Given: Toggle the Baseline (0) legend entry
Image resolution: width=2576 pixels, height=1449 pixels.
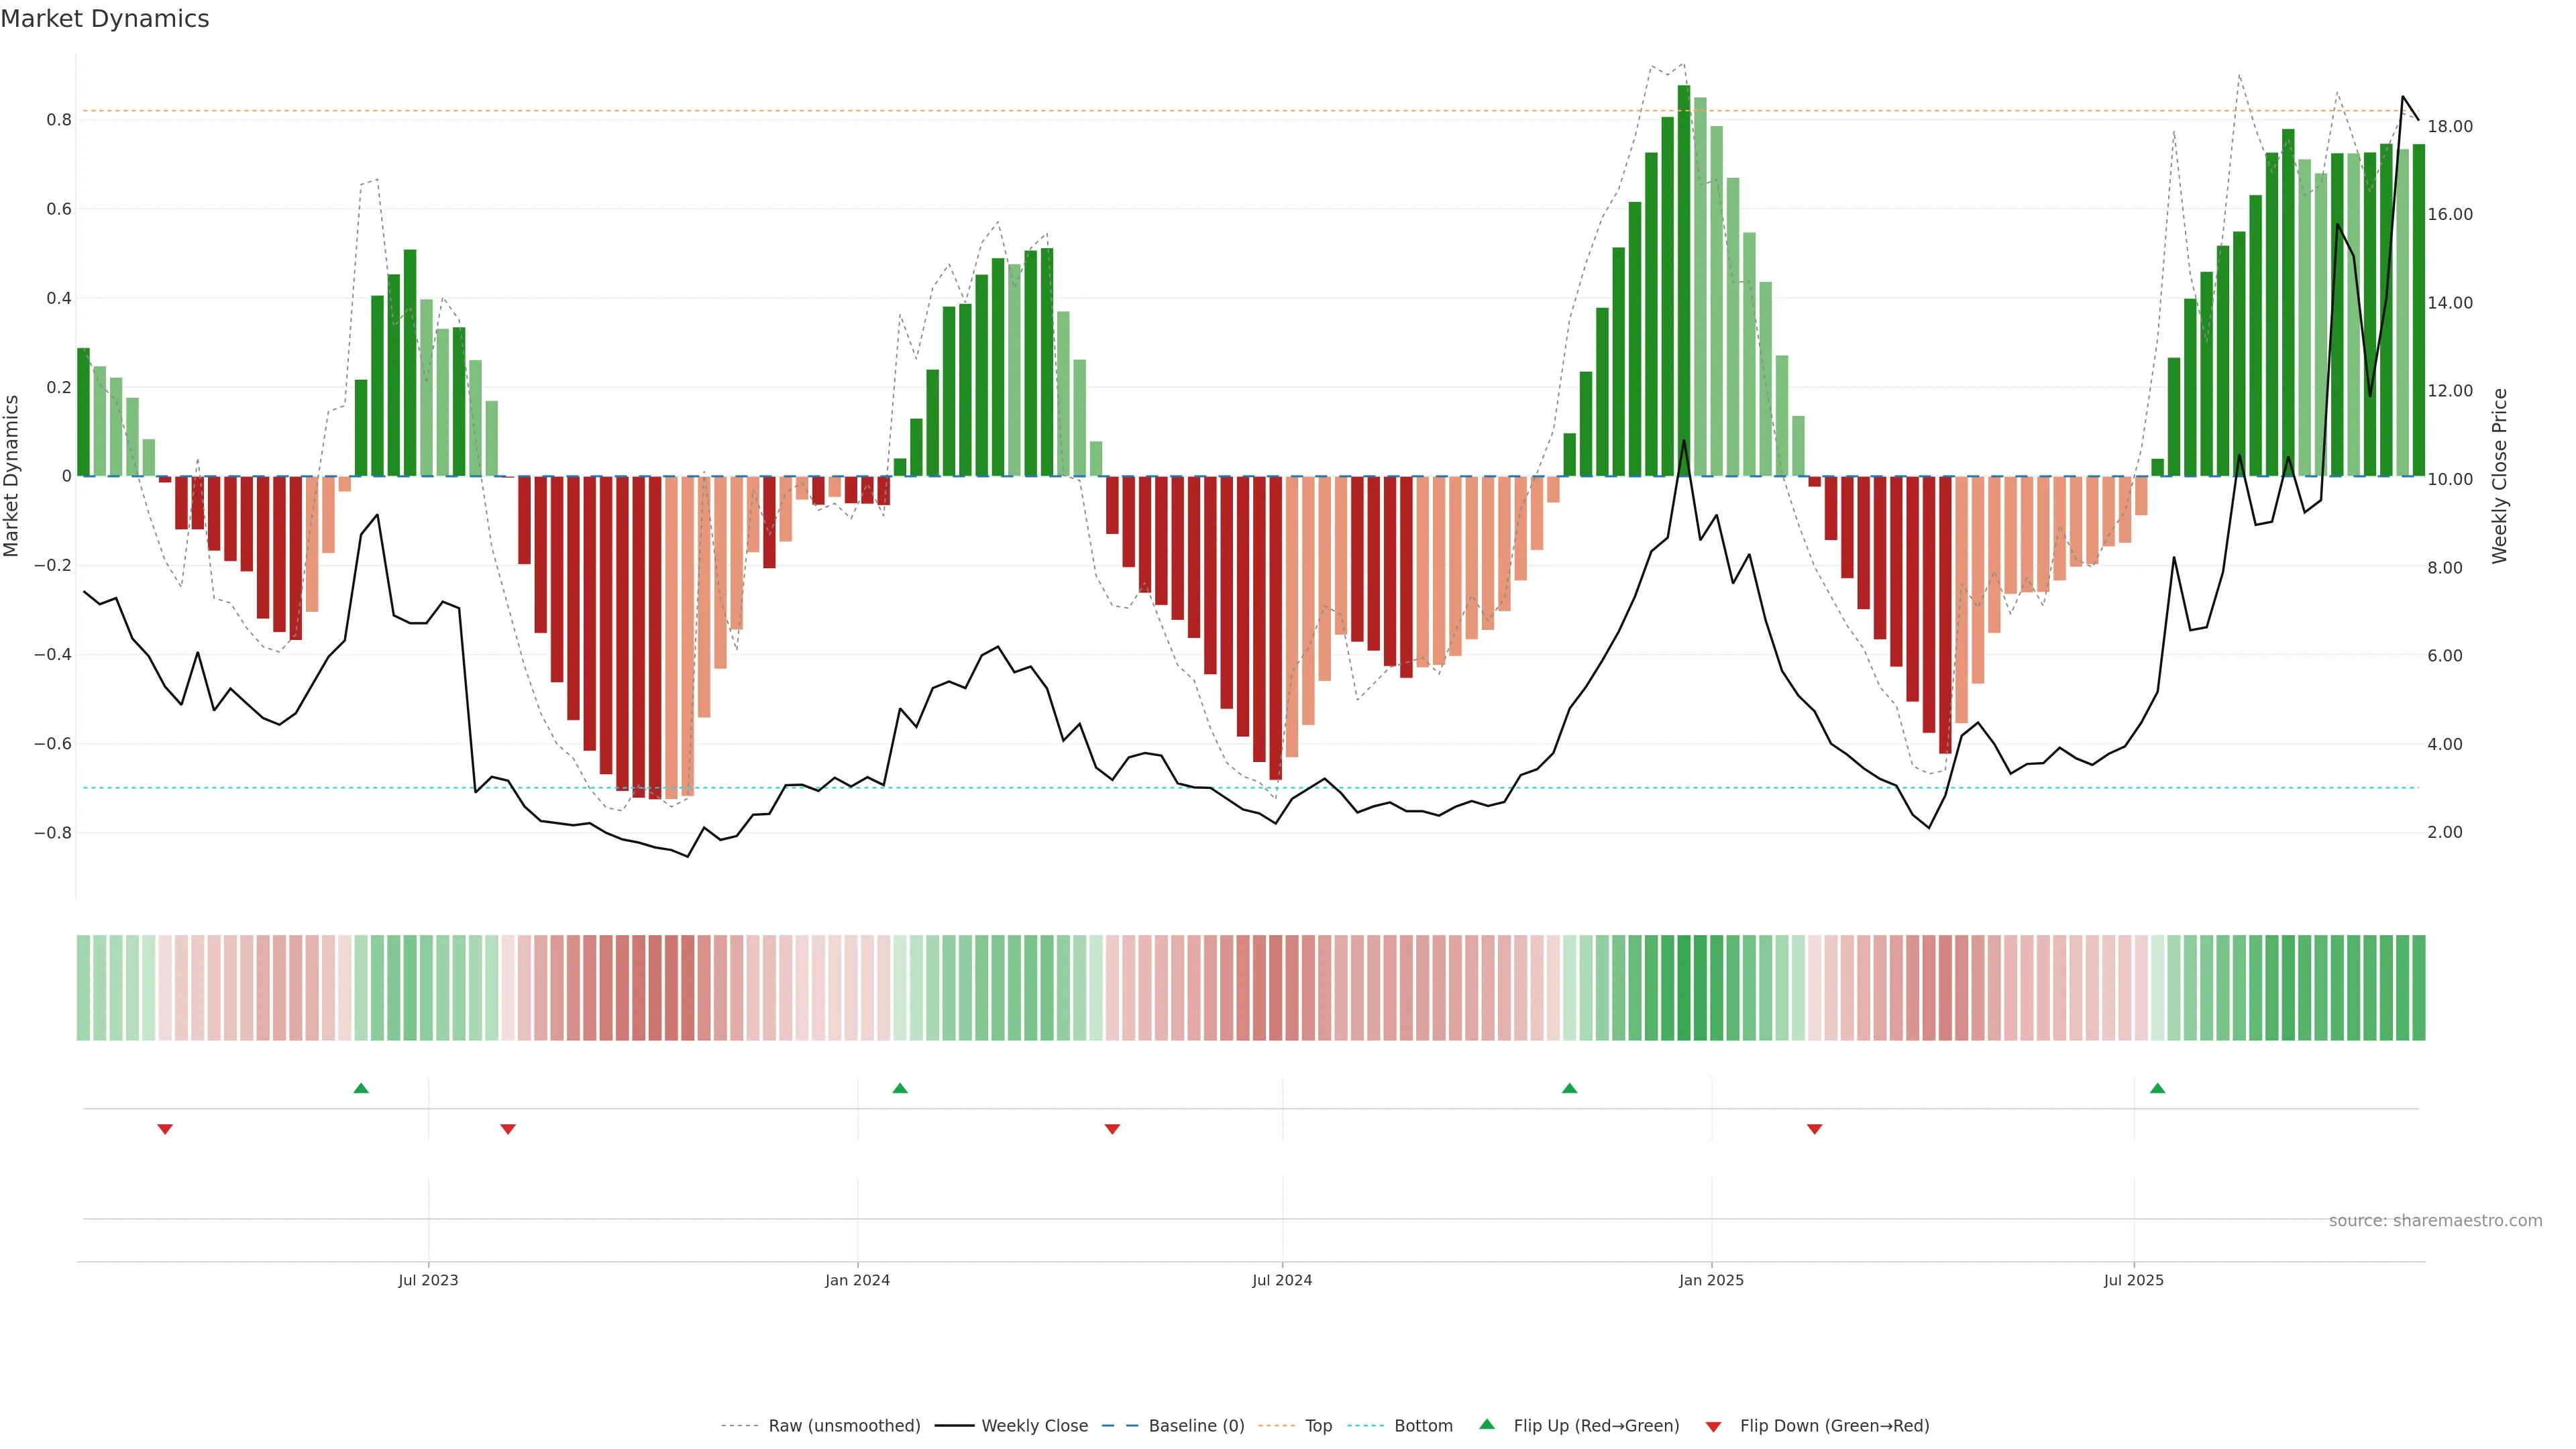Looking at the screenshot, I should pyautogui.click(x=1196, y=1425).
